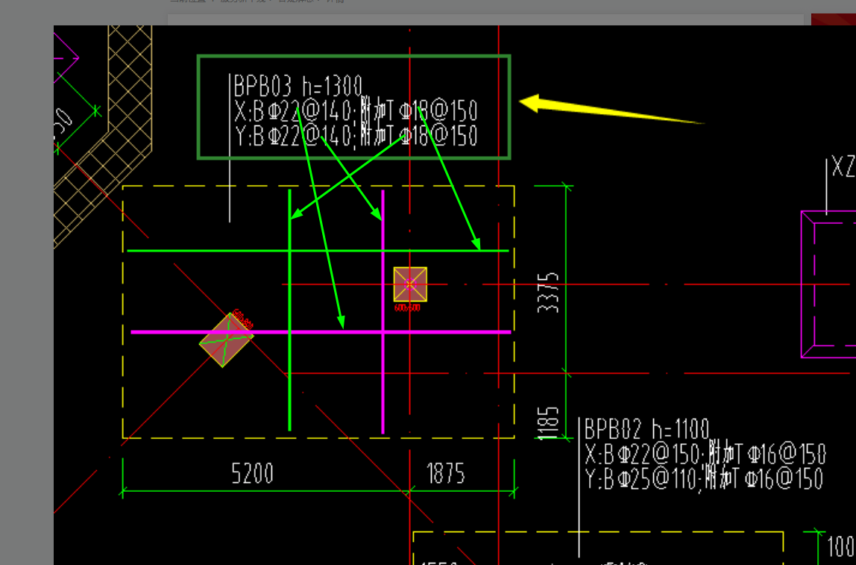The image size is (856, 565).
Task: Select the magenta pit outline near XZ label
Action: tap(828, 284)
